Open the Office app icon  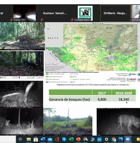pos(57,139)
